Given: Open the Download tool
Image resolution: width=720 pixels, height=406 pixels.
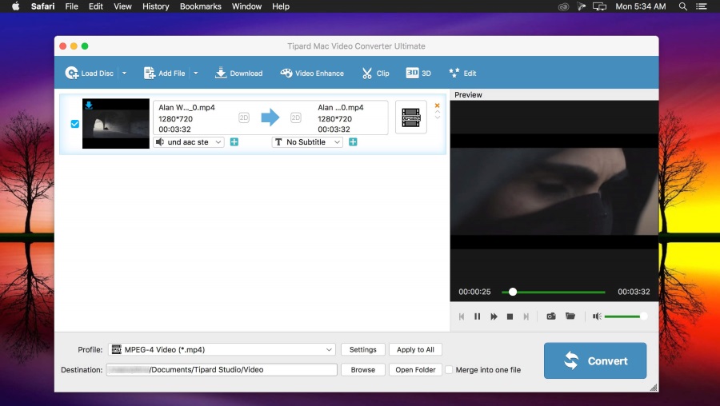Looking at the screenshot, I should point(238,73).
